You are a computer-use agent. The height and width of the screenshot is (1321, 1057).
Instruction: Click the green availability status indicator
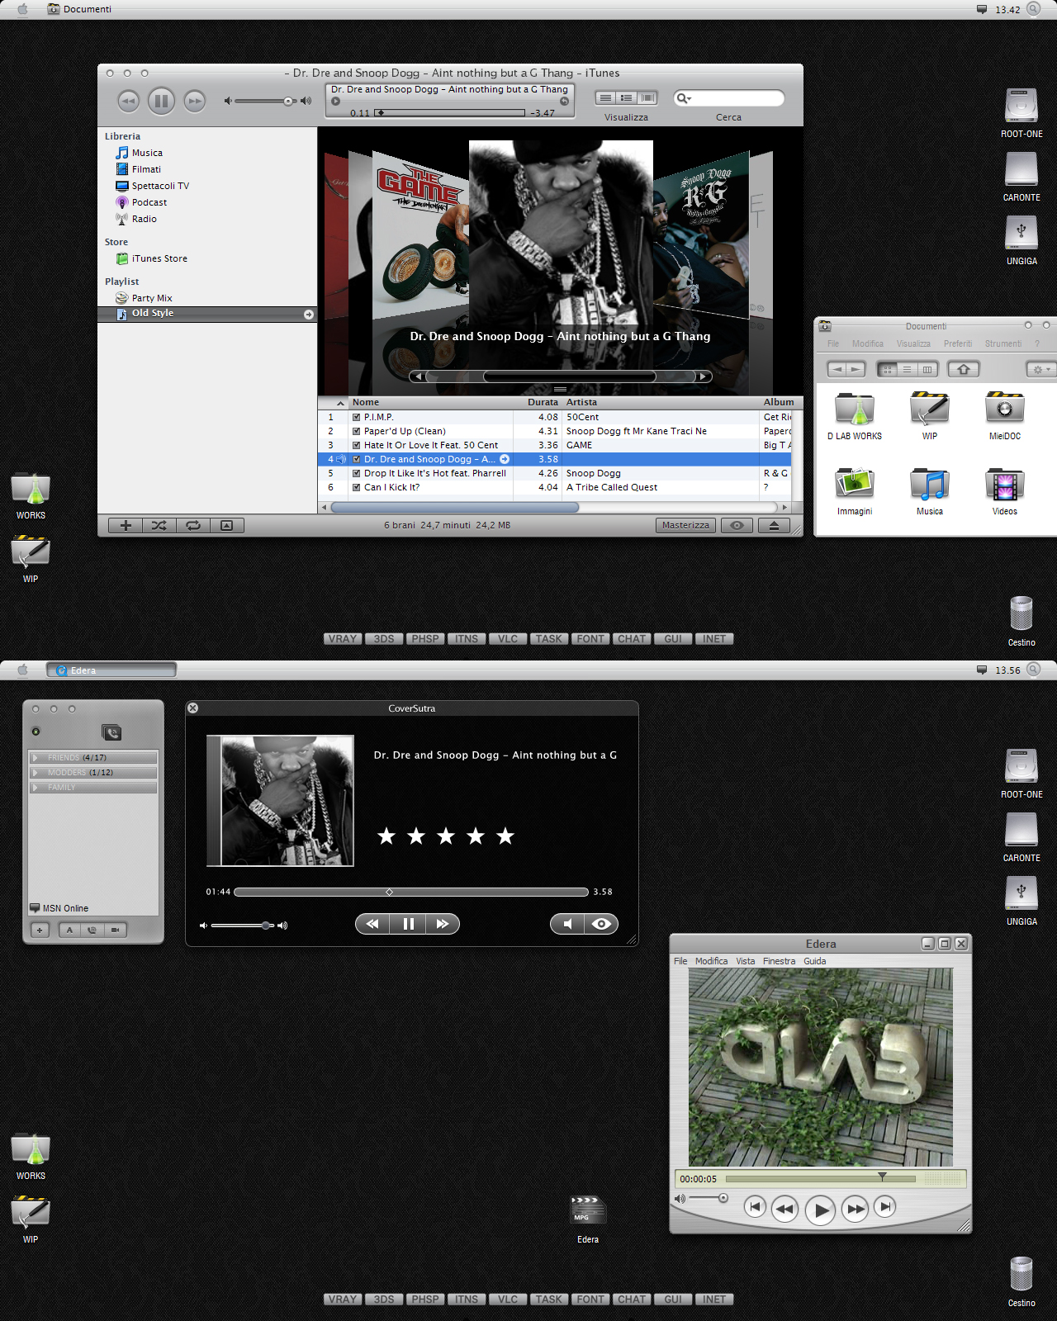pos(36,732)
